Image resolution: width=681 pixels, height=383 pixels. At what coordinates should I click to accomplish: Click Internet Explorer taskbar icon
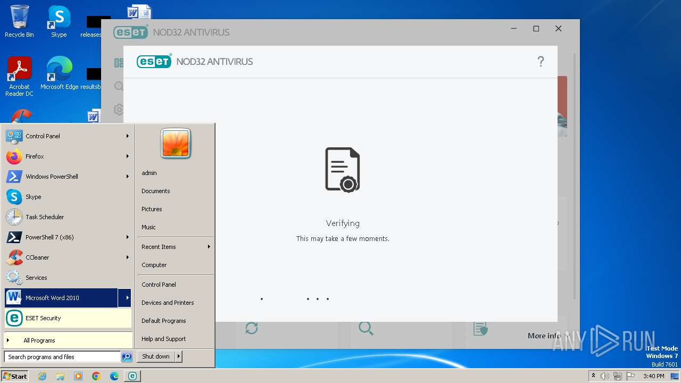click(x=42, y=376)
